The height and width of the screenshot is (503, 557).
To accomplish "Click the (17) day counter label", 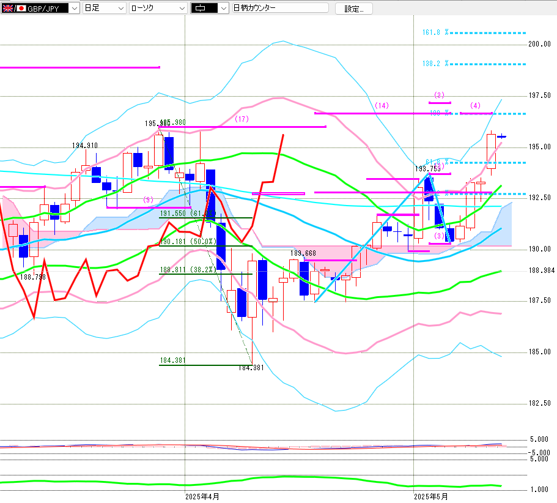I will (x=242, y=119).
